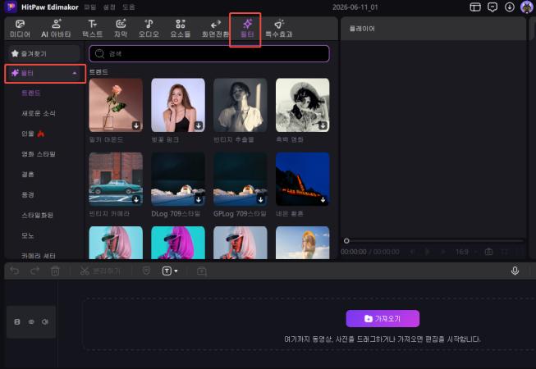Screen dimensions: 536x369
Task: Click the marker shield icon in timeline toolbar
Action: [146, 271]
